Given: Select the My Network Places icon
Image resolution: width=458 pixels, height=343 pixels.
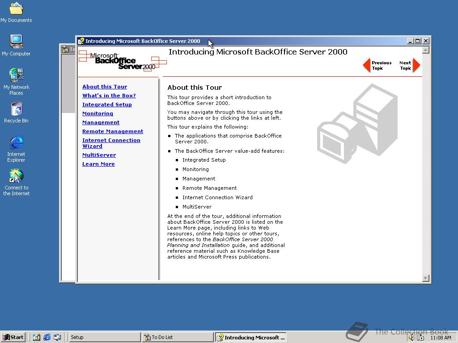Looking at the screenshot, I should pyautogui.click(x=16, y=81).
